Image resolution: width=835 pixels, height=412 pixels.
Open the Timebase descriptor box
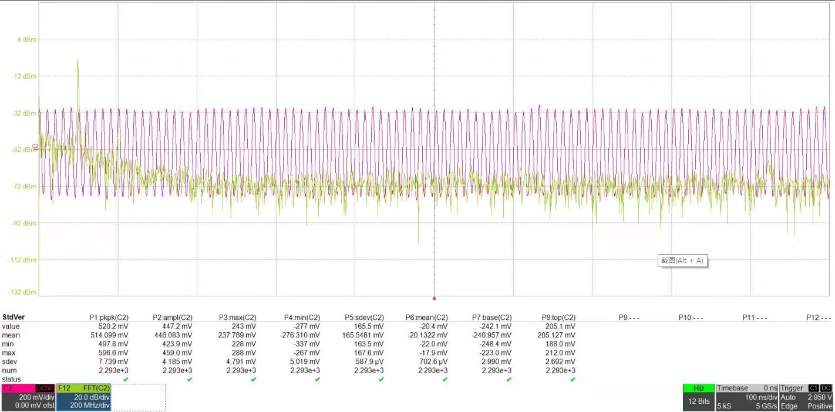746,397
